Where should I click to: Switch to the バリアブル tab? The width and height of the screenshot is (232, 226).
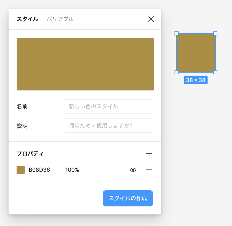[60, 19]
